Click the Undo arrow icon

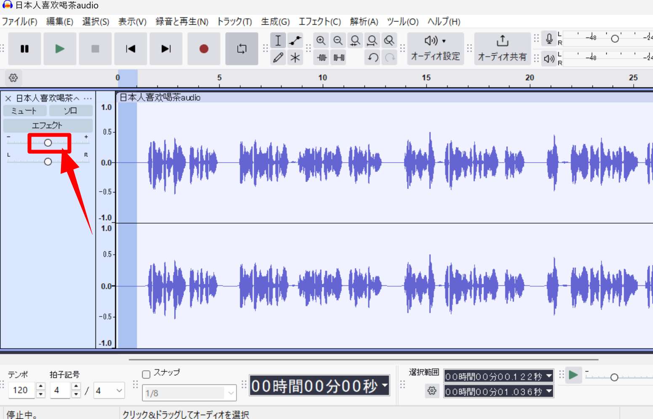tap(373, 57)
